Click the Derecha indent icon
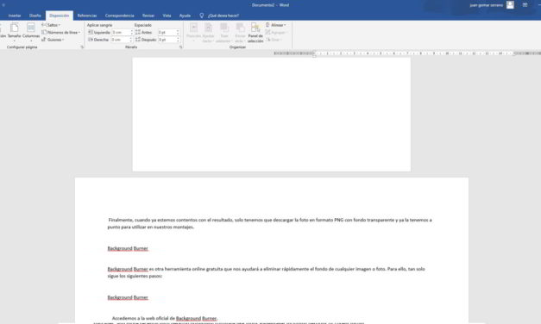Screen dimensions: 541x324 point(91,40)
